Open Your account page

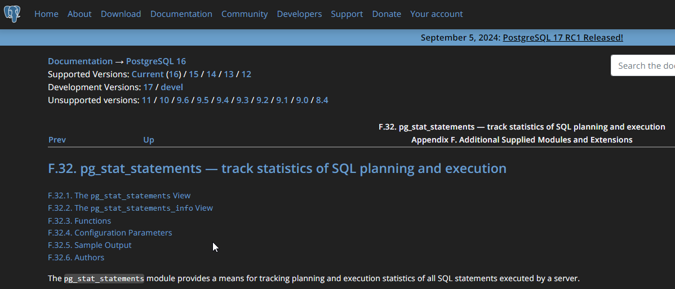[x=436, y=14]
